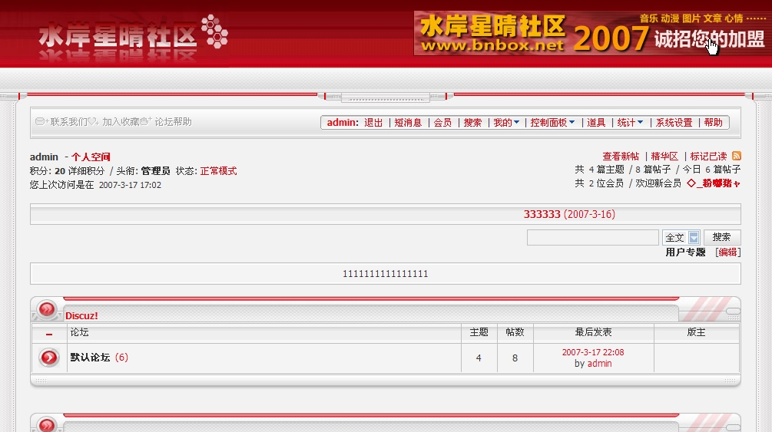The width and height of the screenshot is (772, 432).
Task: Click the scroll handle right of Discuz! header
Action: [x=733, y=311]
